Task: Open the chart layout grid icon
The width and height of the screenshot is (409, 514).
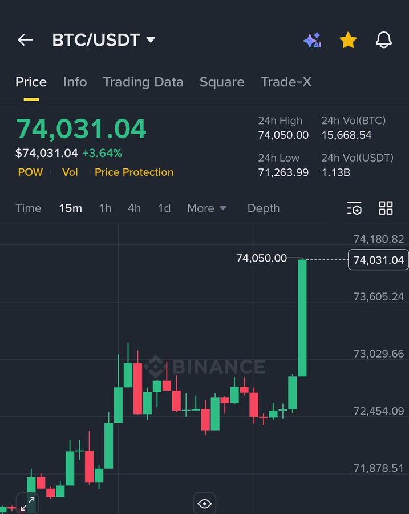Action: [x=386, y=208]
